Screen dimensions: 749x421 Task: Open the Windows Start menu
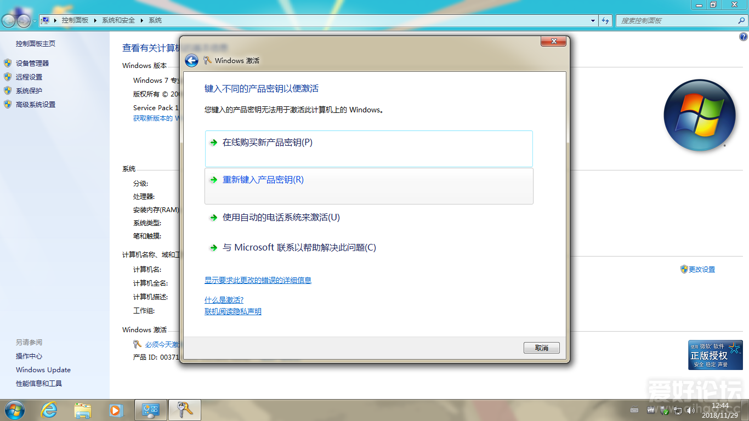tap(14, 410)
